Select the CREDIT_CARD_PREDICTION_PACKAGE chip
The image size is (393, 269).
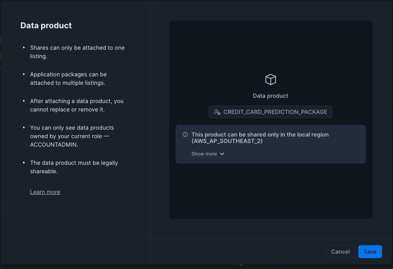point(270,112)
